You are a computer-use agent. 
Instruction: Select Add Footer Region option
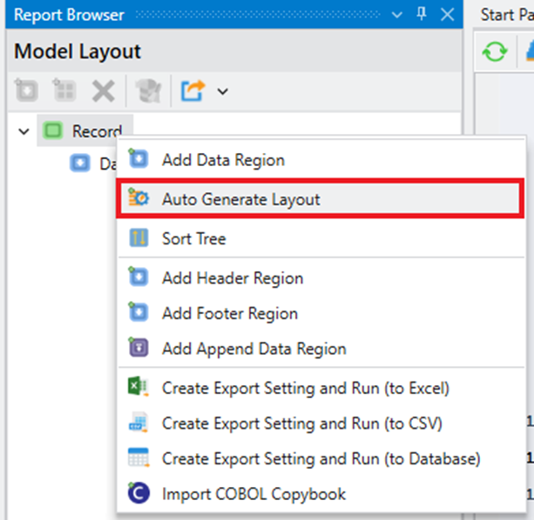[x=229, y=313]
